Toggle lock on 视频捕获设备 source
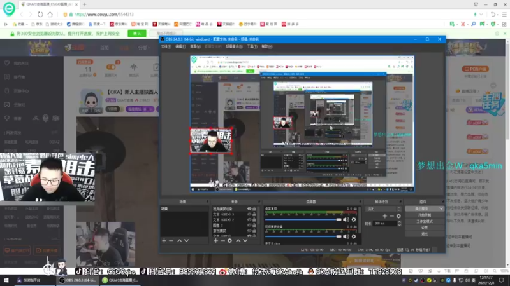 254,209
